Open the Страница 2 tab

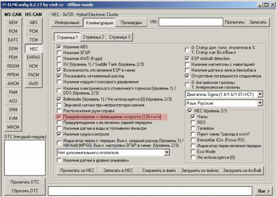[94, 36]
